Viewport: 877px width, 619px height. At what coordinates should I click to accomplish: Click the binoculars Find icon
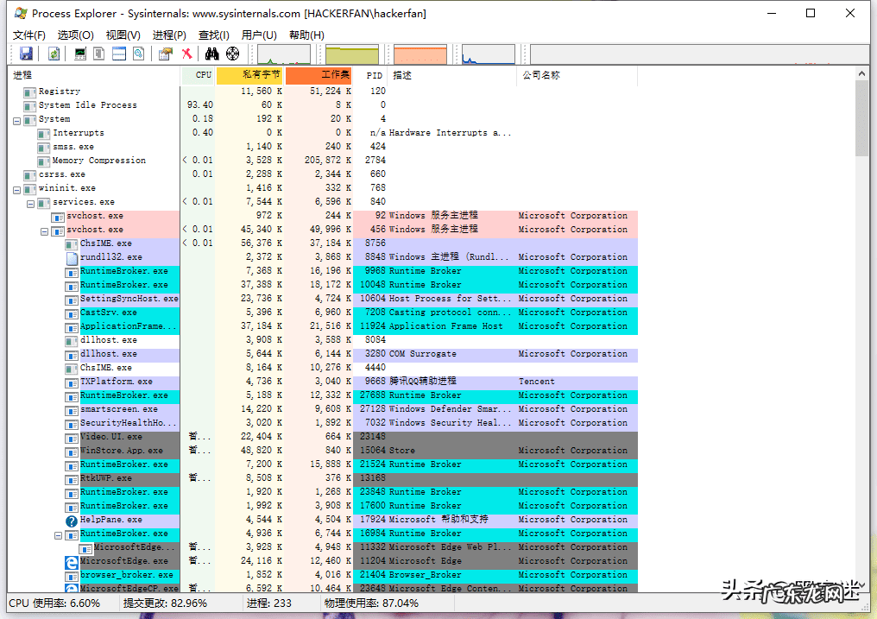[211, 54]
